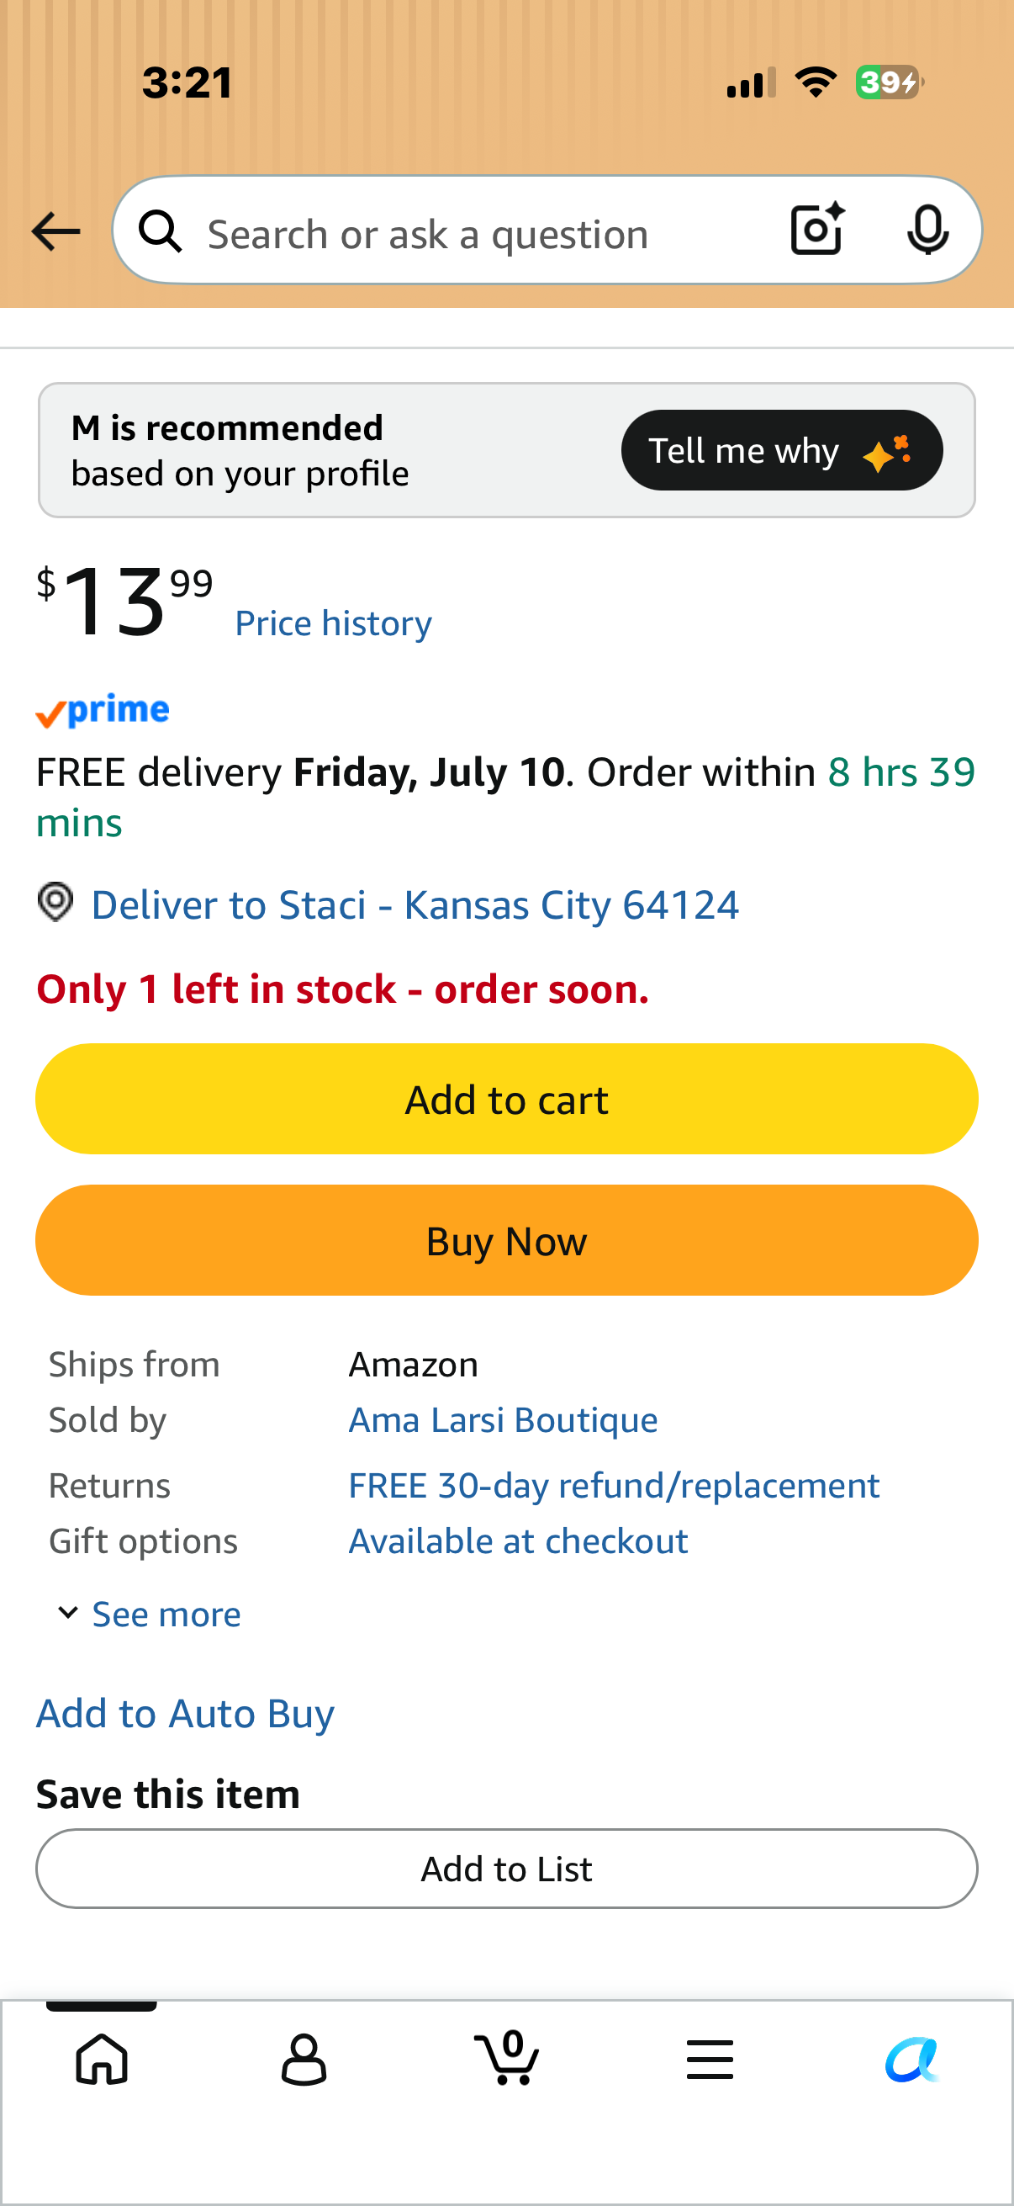Tap the delivery location pin icon

click(55, 903)
